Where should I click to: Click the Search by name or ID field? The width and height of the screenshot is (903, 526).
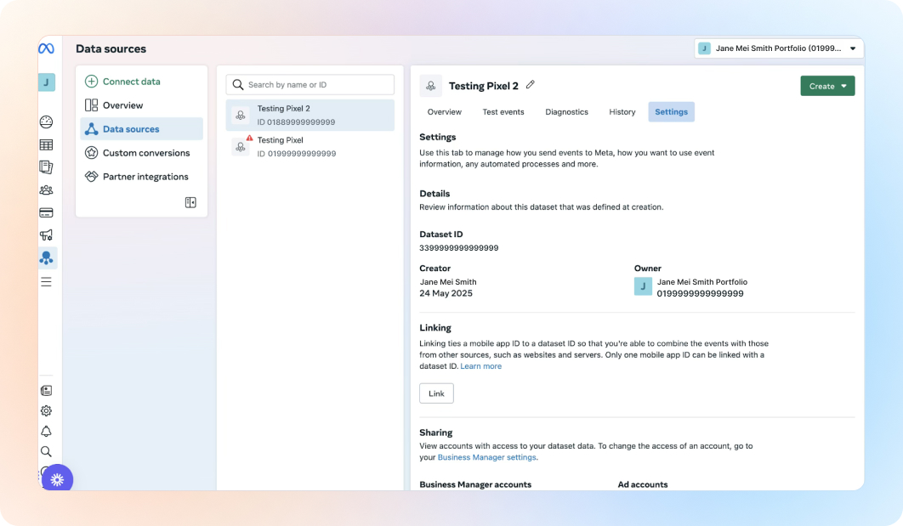tap(310, 85)
